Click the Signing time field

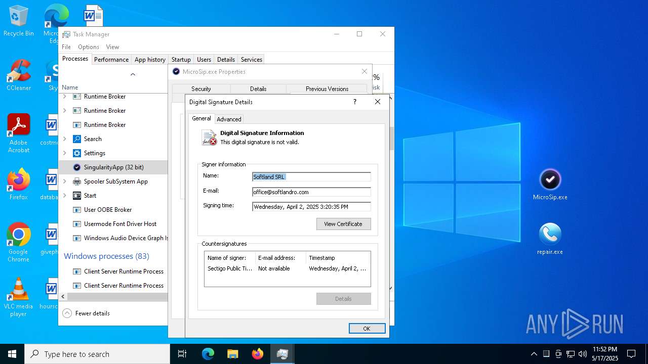coord(311,207)
